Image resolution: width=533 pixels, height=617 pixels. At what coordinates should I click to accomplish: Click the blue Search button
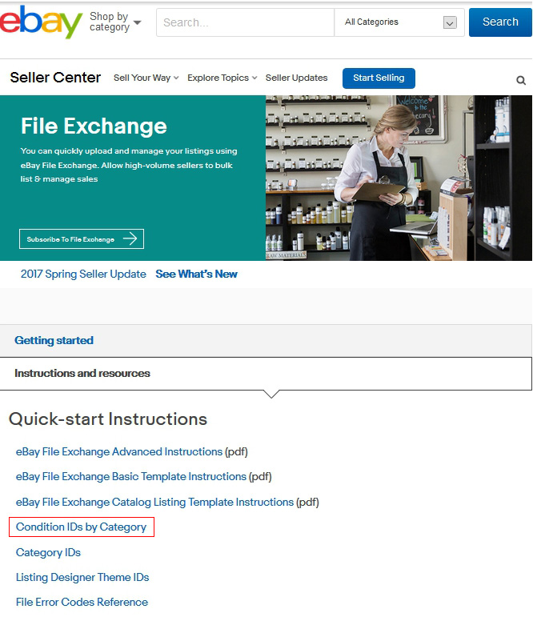point(500,22)
